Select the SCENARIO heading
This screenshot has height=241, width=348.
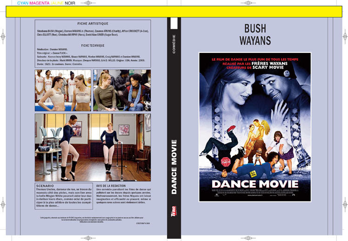45,186
